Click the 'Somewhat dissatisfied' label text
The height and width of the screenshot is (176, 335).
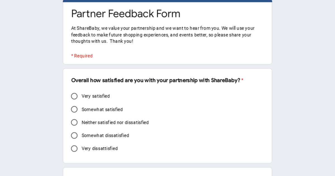point(105,135)
